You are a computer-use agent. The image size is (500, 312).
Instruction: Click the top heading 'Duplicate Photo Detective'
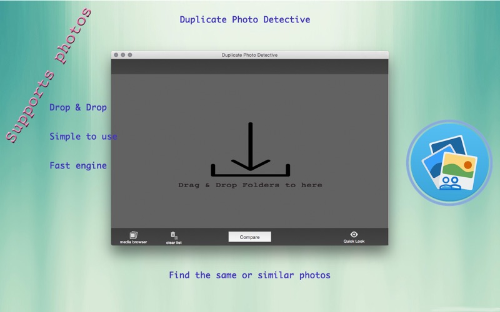245,19
